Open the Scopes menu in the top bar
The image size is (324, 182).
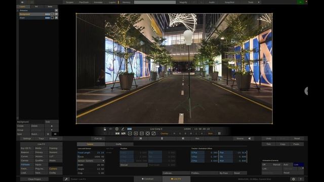[70, 2]
